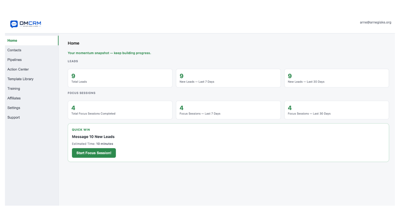This screenshot has width=400, height=224.
Task: Click the DMCRM logo
Action: pos(26,24)
